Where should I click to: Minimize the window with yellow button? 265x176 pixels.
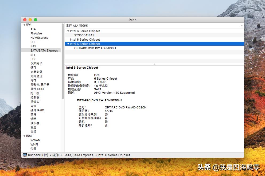coord(30,20)
